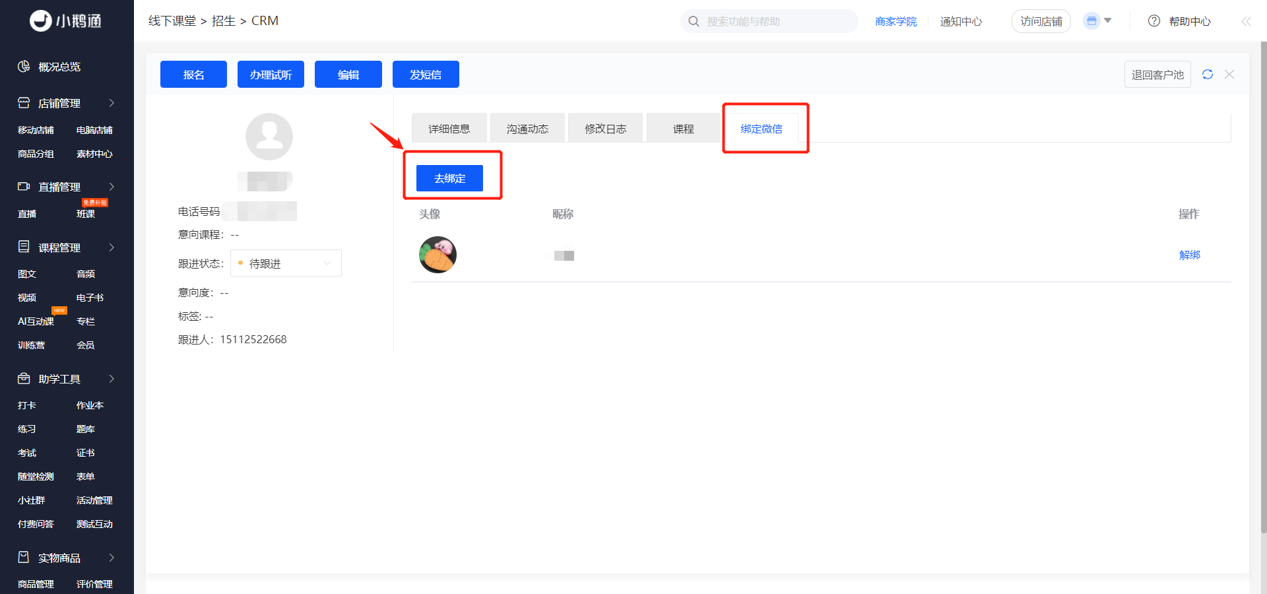The height and width of the screenshot is (594, 1267).
Task: Expand the 实物商品 menu chevron
Action: pos(112,558)
